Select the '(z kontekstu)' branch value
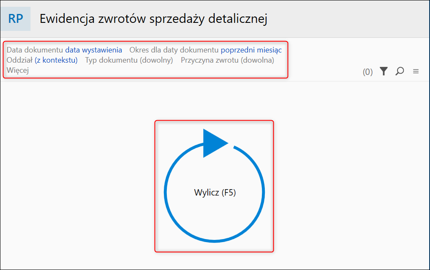 click(56, 60)
